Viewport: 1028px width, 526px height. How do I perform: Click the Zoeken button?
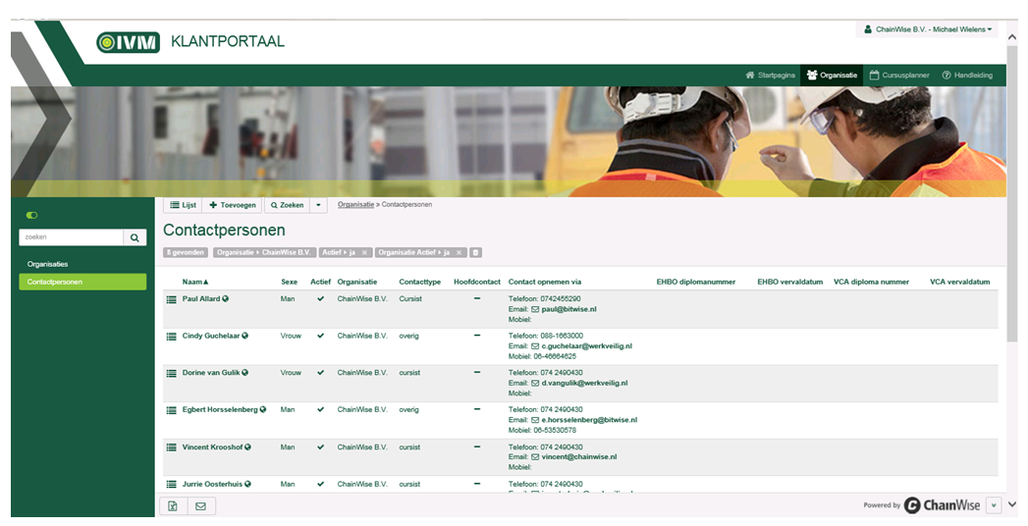tap(287, 205)
